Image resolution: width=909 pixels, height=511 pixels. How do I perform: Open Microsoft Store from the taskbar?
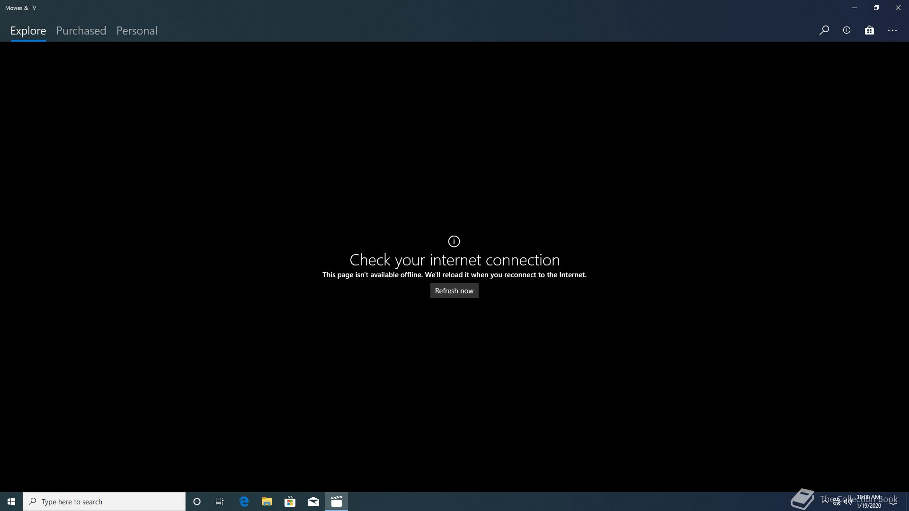pos(290,502)
